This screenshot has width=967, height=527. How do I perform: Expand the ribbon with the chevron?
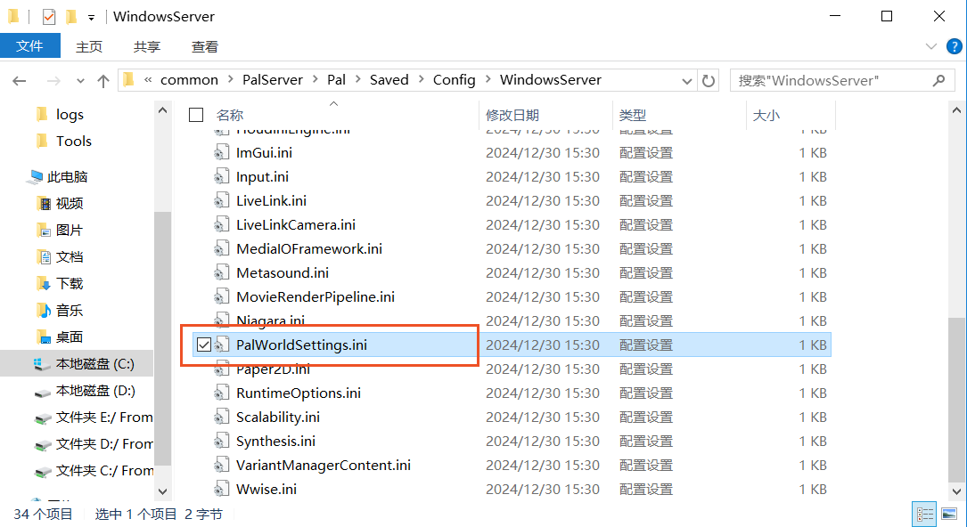(x=931, y=46)
